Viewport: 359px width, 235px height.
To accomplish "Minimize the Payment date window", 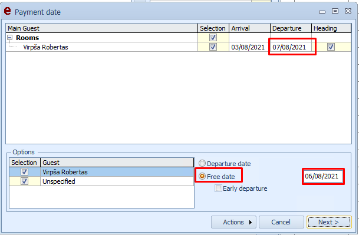I will (322, 12).
